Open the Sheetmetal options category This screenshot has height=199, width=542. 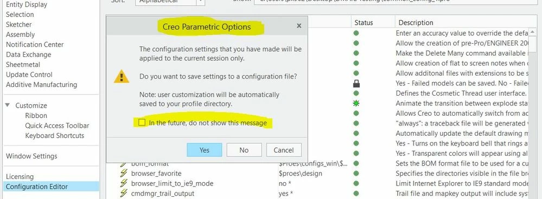pyautogui.click(x=23, y=64)
